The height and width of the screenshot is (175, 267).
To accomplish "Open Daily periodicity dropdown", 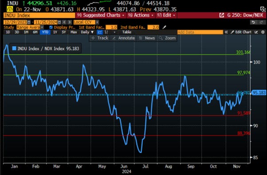I will 87,32.
